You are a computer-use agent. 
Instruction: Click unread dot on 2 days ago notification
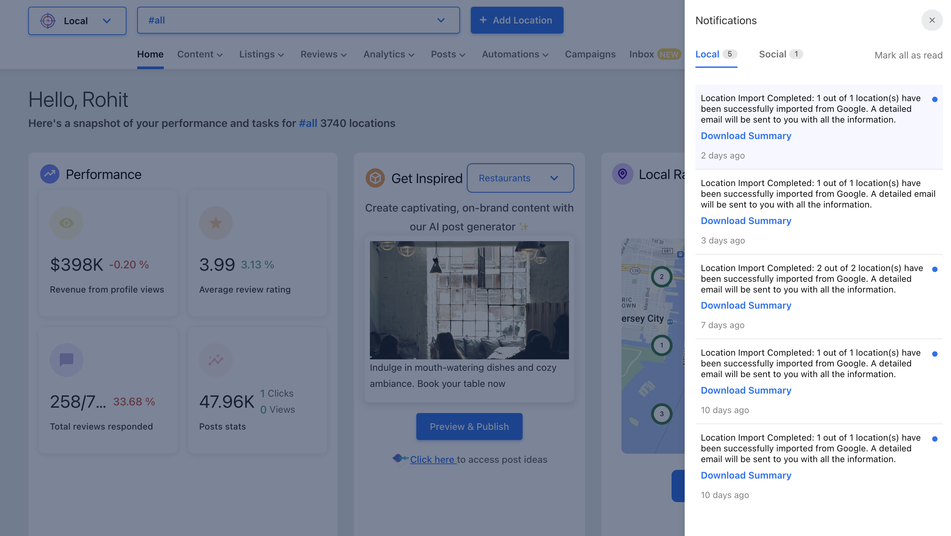[935, 99]
